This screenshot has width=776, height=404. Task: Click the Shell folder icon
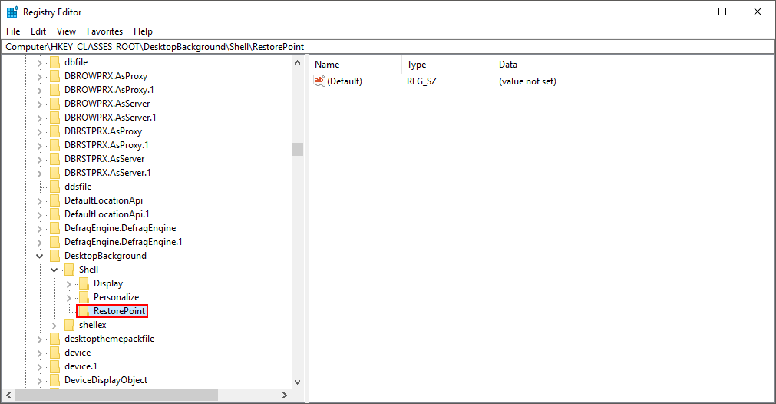coord(70,270)
